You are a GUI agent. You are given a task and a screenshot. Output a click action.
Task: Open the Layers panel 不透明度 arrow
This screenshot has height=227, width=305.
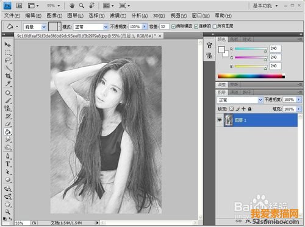(298, 100)
